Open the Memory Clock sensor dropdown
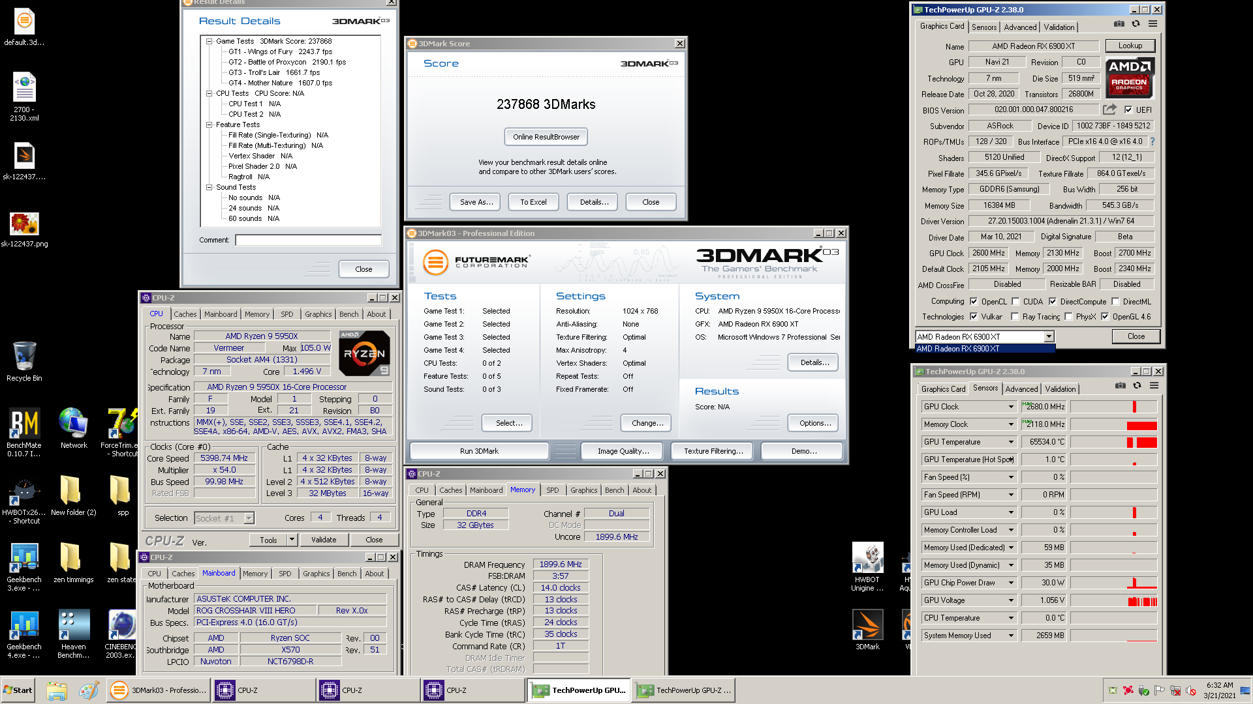 click(x=1011, y=424)
